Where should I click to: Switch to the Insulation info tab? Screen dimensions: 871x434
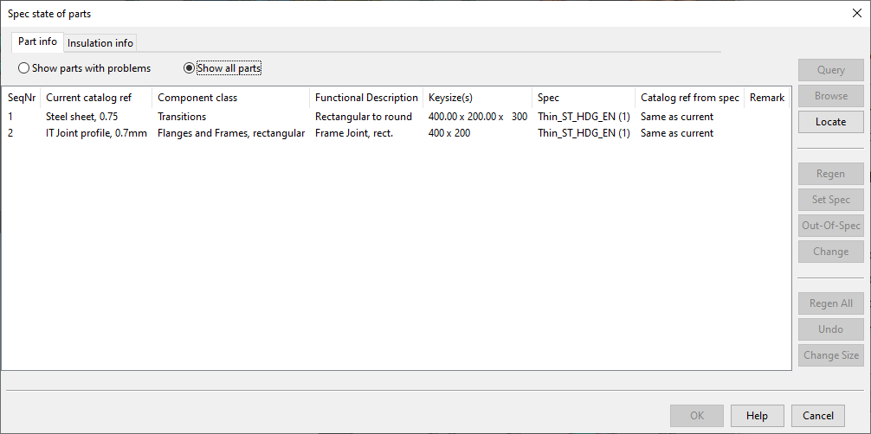pyautogui.click(x=100, y=43)
